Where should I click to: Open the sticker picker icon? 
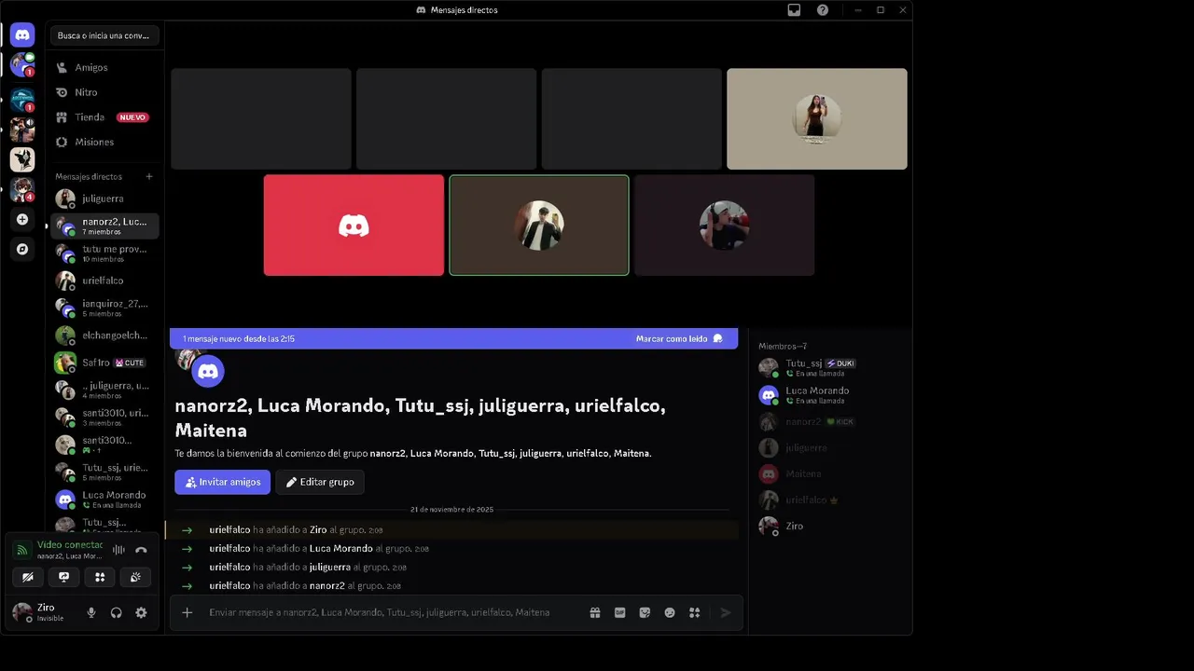point(645,612)
